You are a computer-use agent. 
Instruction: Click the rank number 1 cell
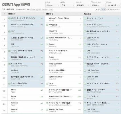(x=4, y=19)
